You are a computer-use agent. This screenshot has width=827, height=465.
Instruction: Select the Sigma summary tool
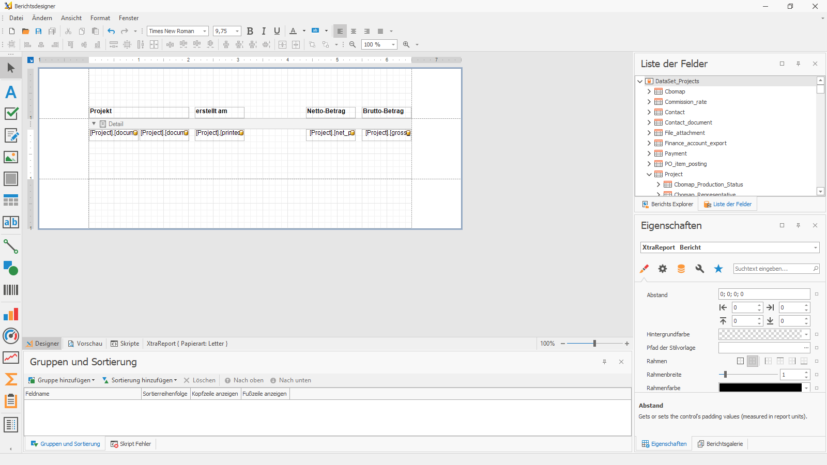click(11, 379)
